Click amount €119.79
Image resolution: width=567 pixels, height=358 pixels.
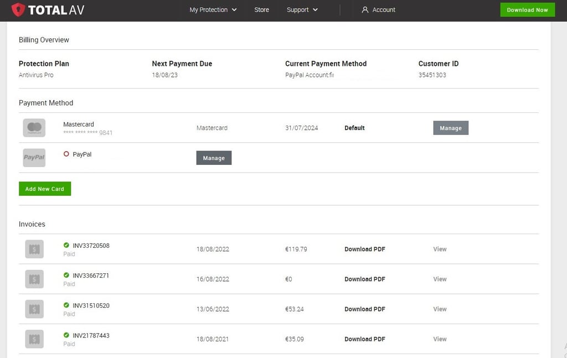tap(296, 249)
